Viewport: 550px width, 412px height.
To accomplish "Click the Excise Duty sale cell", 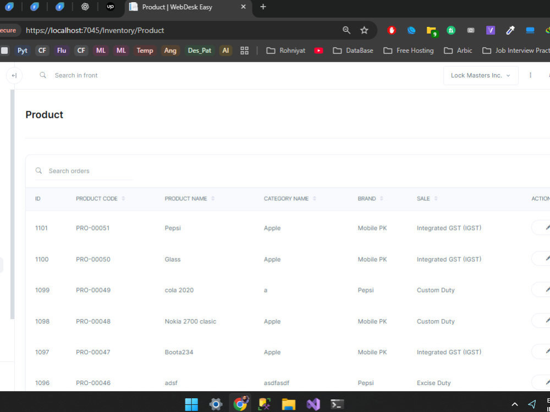I will [433, 383].
